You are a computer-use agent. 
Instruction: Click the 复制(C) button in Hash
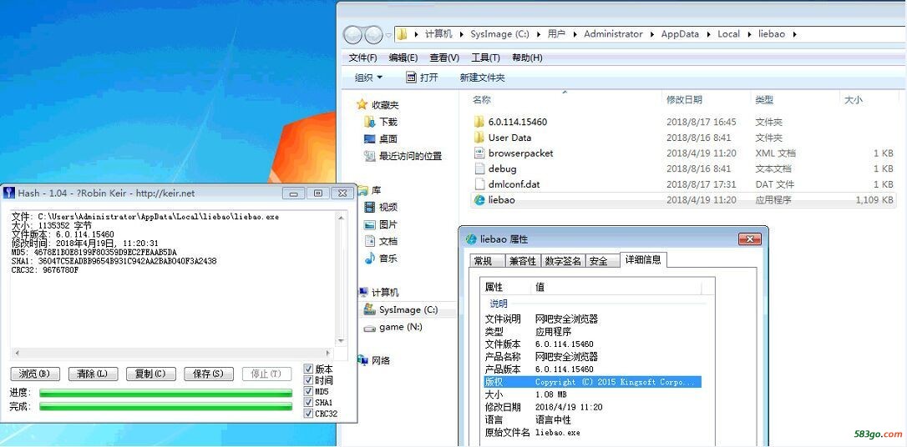(x=150, y=374)
